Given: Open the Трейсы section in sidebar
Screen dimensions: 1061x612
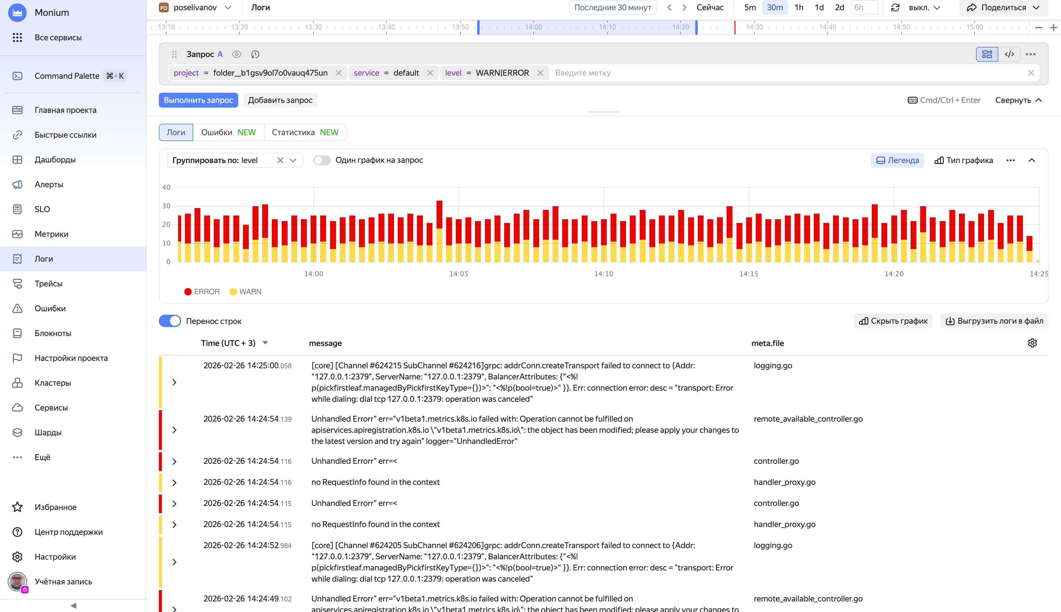Looking at the screenshot, I should [49, 283].
